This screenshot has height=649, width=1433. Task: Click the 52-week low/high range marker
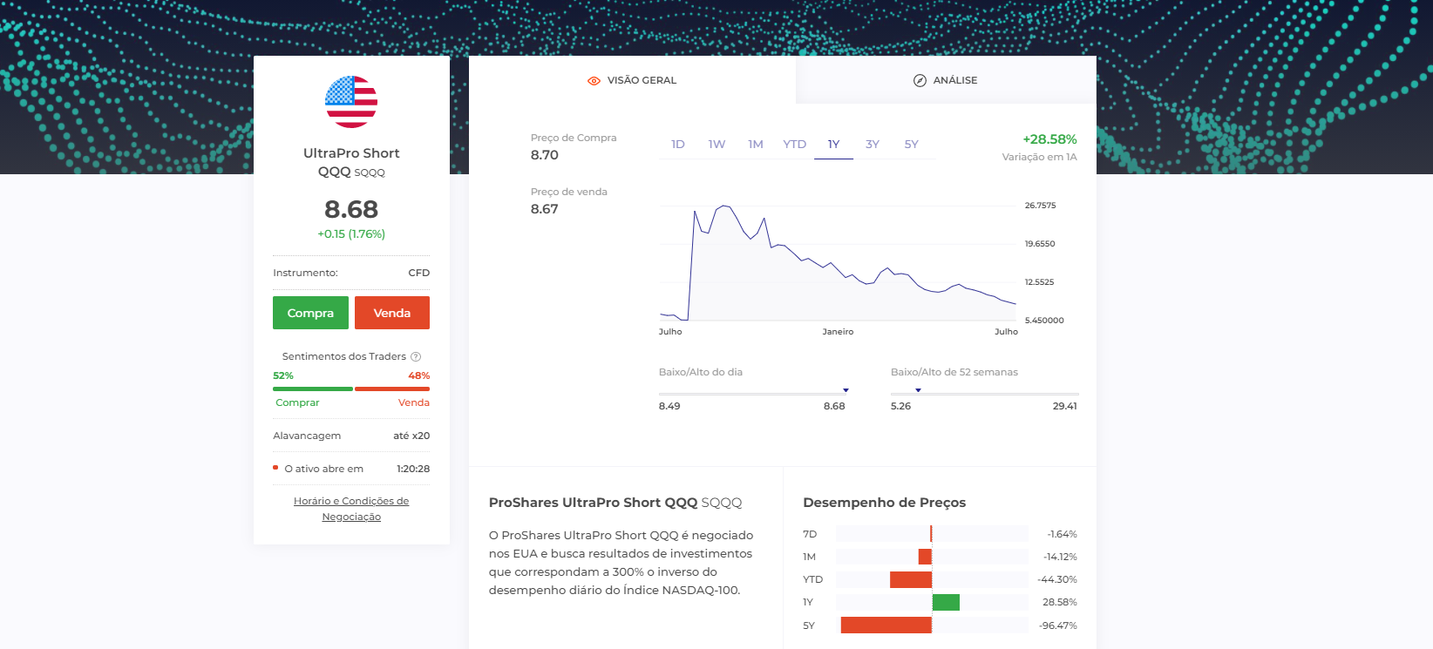[918, 390]
